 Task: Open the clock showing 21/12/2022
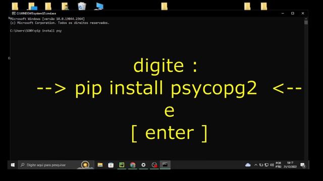point(290,165)
